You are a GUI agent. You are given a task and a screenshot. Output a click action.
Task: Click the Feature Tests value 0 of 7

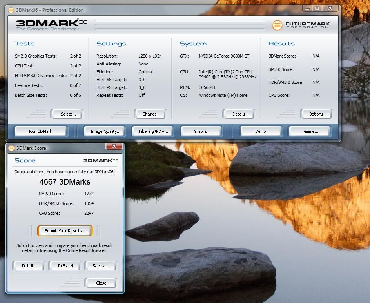[75, 85]
